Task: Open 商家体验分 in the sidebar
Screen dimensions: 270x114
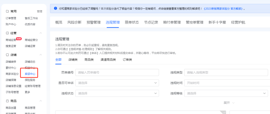Action: point(12,74)
